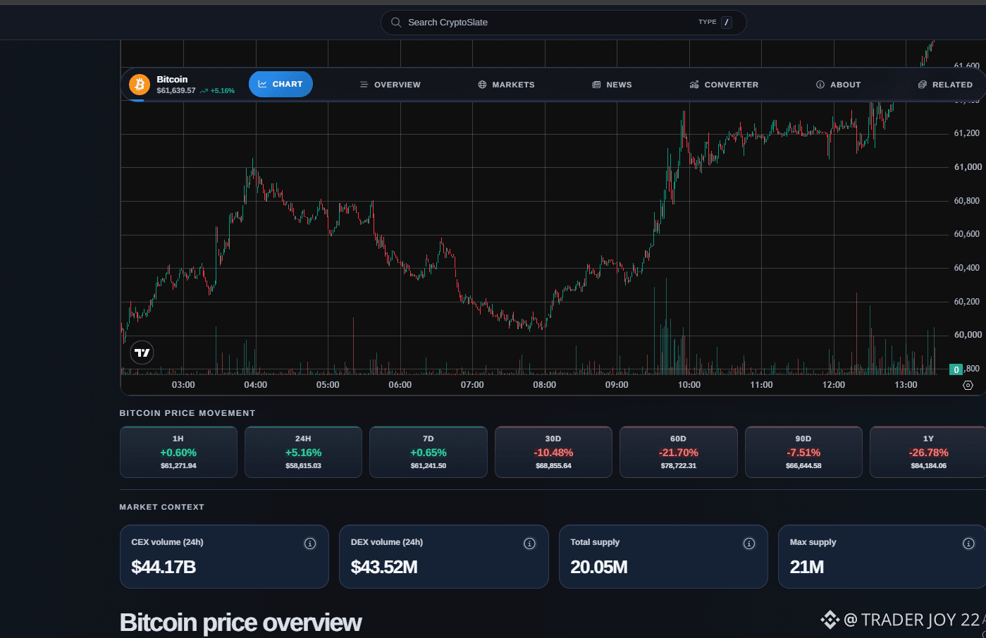
Task: Click the 1Y price movement card
Action: pyautogui.click(x=928, y=452)
